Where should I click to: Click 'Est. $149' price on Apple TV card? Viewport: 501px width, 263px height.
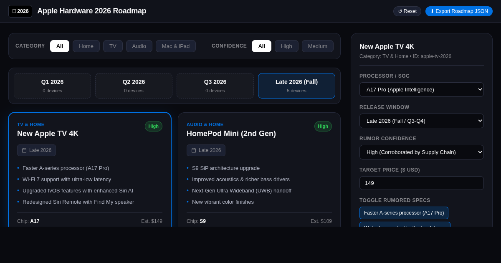click(x=152, y=221)
